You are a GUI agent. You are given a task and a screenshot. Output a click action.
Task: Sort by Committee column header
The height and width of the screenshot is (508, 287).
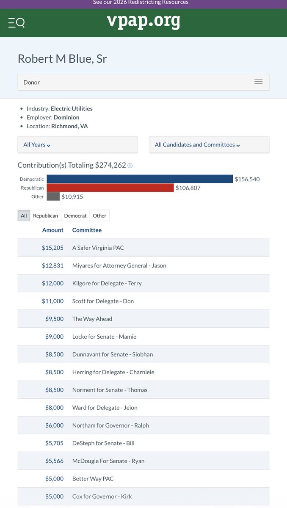(x=87, y=230)
